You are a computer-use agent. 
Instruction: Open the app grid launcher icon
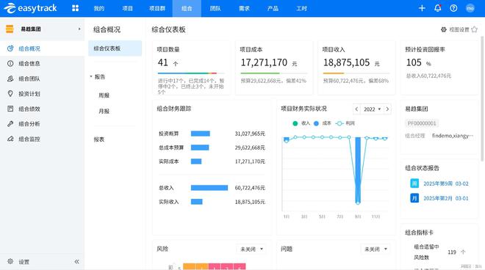pos(75,8)
